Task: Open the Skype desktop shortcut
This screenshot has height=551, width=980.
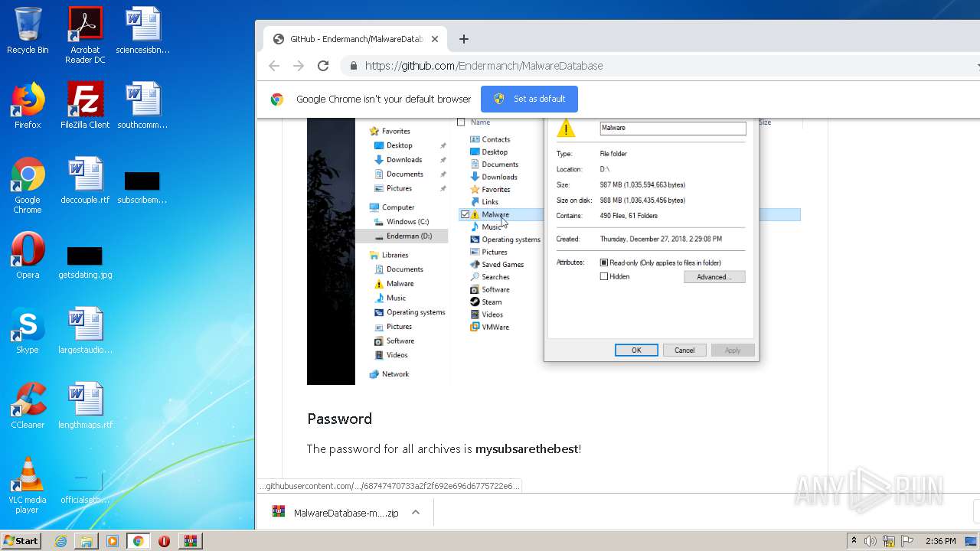Action: (28, 331)
